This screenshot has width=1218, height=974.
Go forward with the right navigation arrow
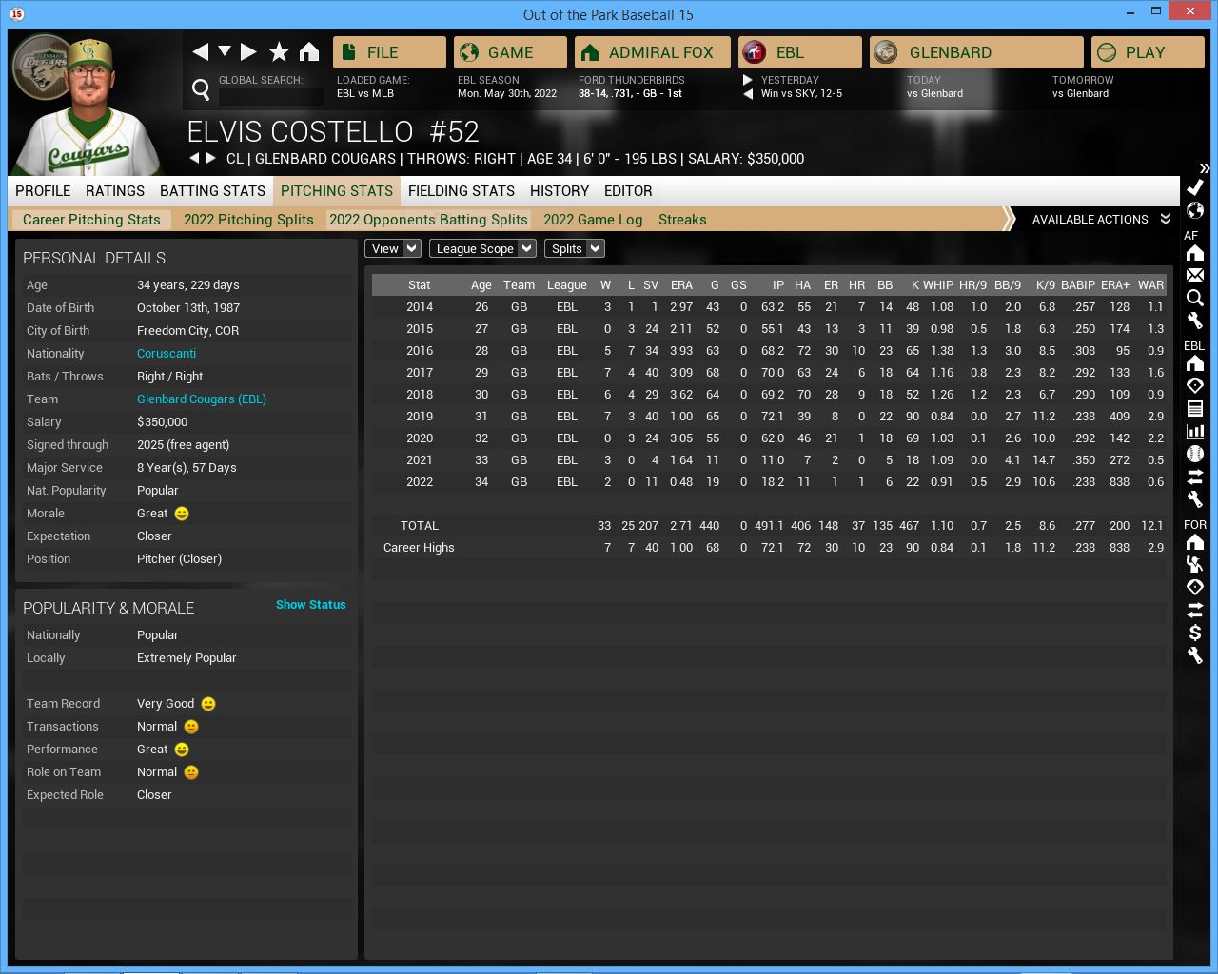[x=248, y=51]
